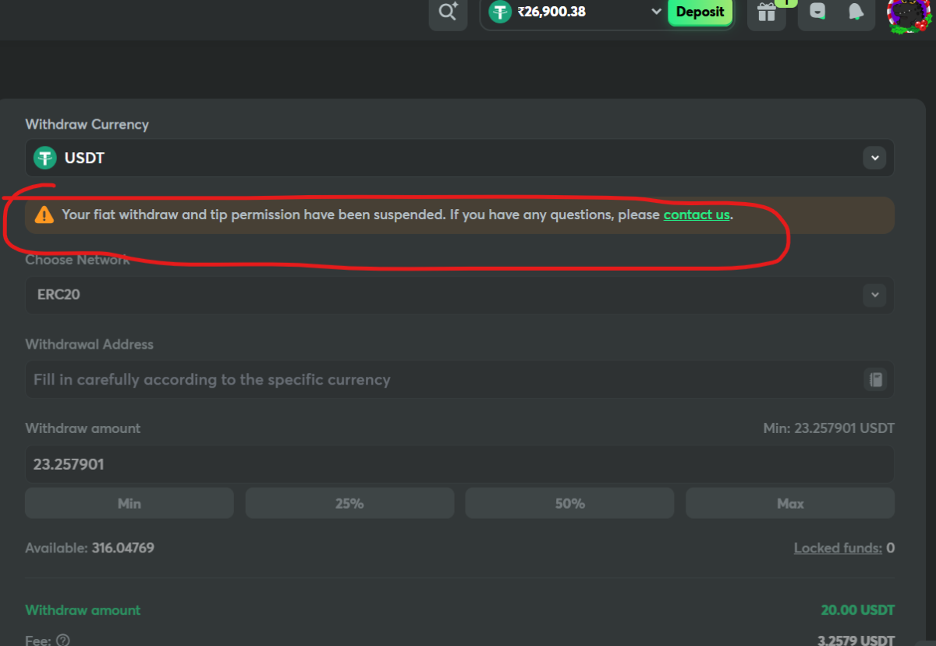Screen dimensions: 936x646
Task: Click the Fee help question mark icon
Action: pos(63,640)
